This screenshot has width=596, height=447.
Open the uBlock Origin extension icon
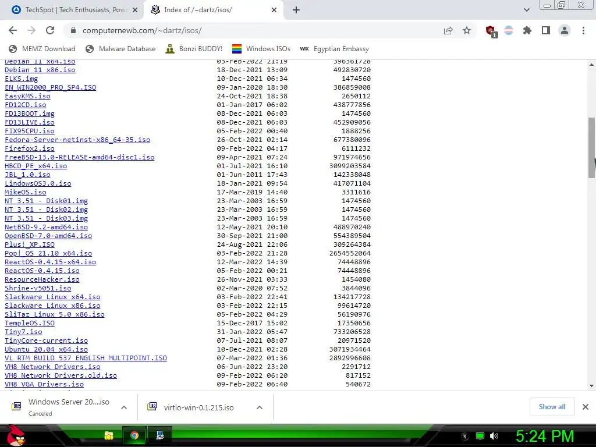coord(491,31)
